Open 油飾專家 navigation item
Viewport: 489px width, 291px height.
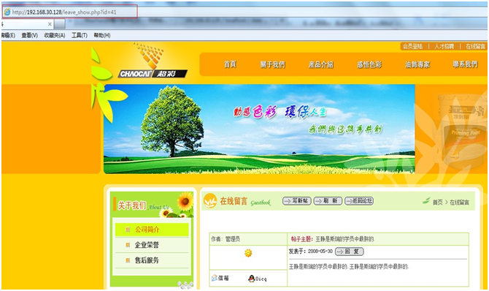(x=417, y=64)
